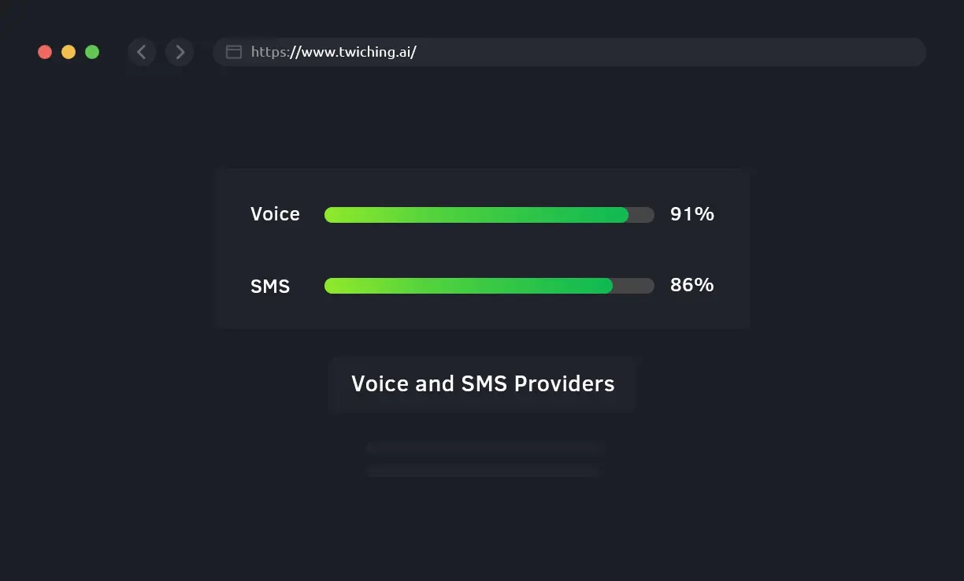This screenshot has height=581, width=964.
Task: Click the 86% value for SMS
Action: pos(692,285)
